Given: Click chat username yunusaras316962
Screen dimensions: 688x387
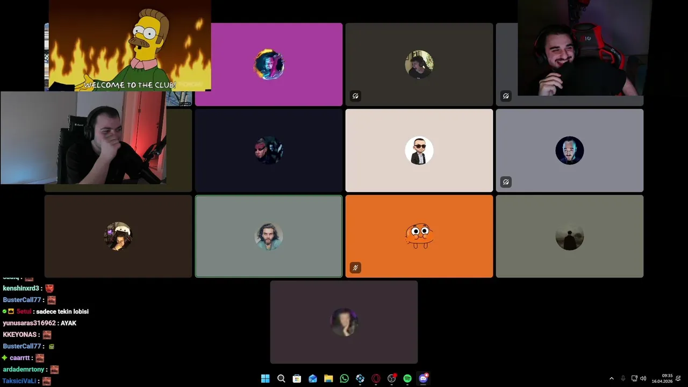Looking at the screenshot, I should click(x=29, y=324).
